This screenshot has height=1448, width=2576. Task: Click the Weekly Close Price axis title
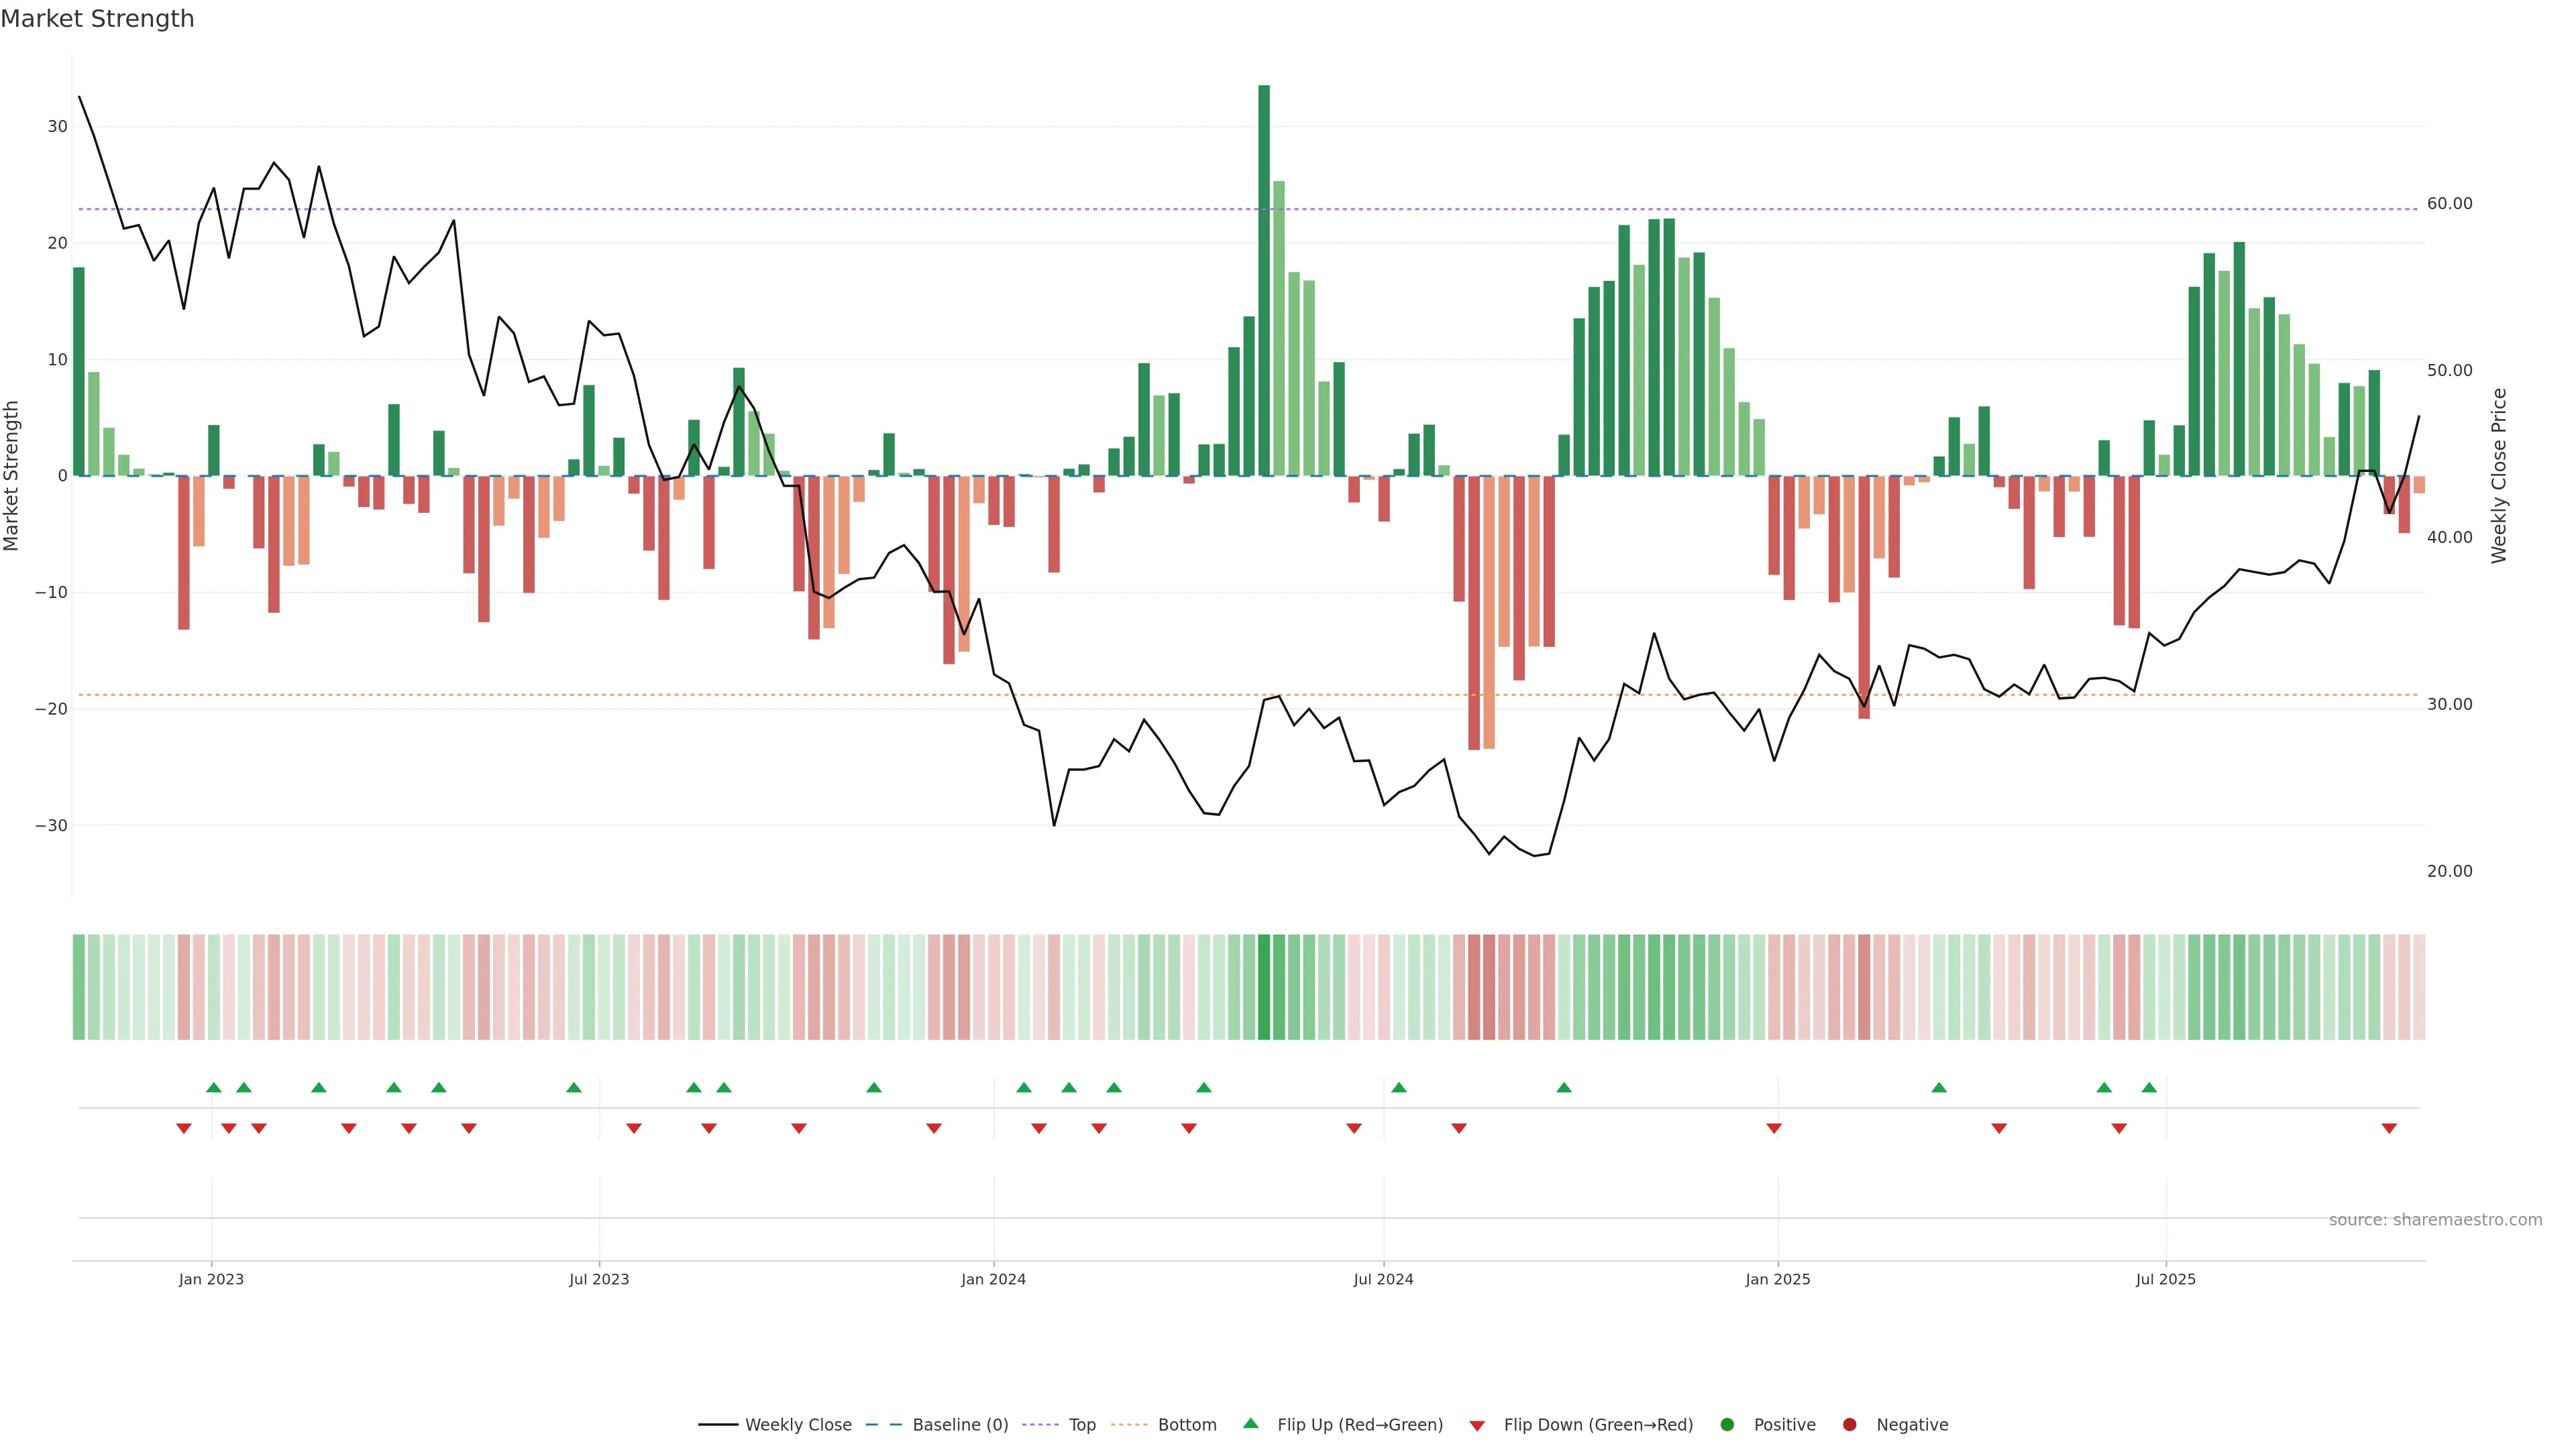2499,476
